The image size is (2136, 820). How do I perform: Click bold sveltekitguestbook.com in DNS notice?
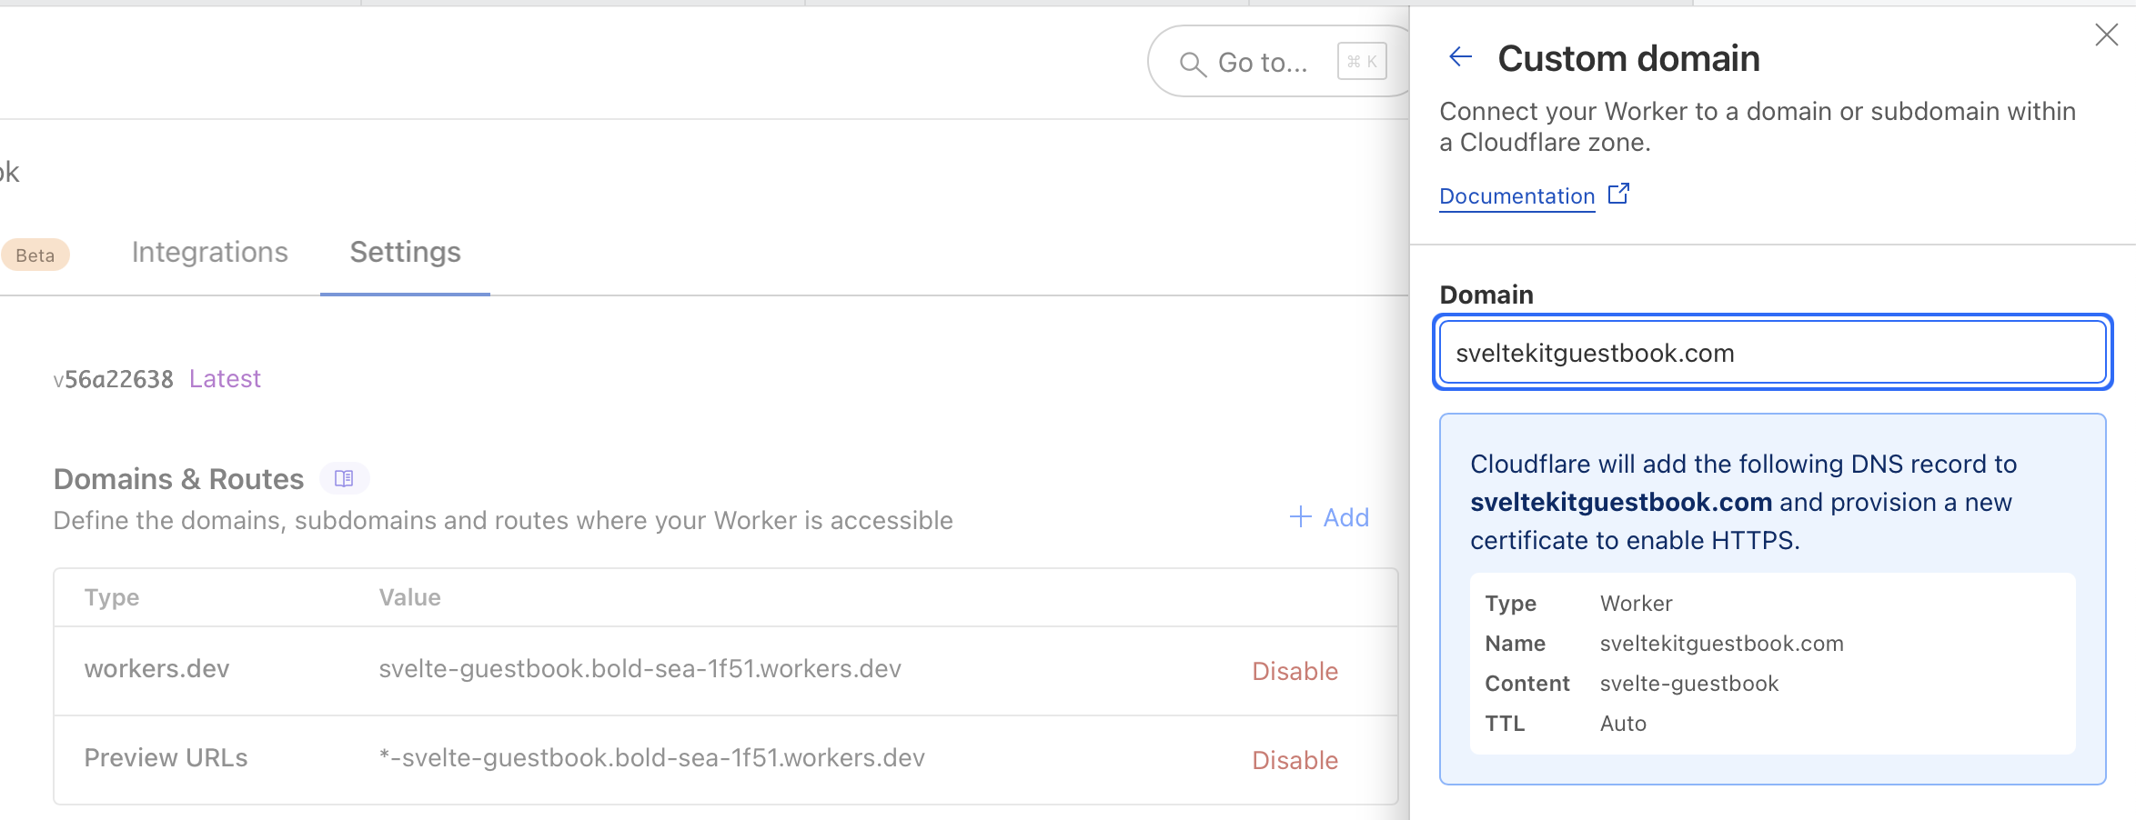click(1620, 501)
